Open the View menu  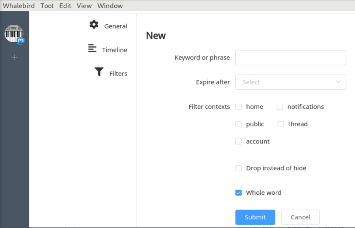coord(84,6)
